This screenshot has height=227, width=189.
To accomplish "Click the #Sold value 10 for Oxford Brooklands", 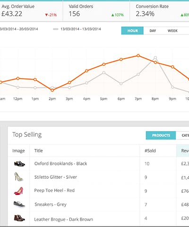I will [147, 164].
